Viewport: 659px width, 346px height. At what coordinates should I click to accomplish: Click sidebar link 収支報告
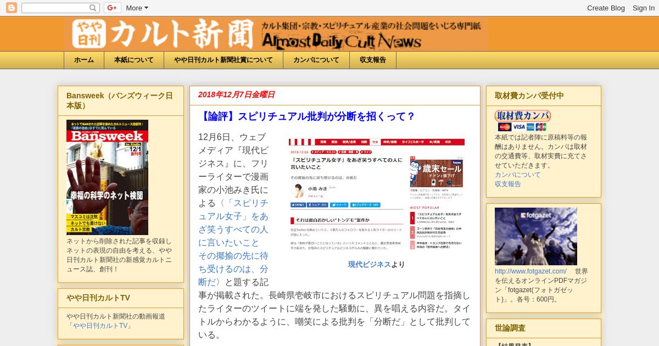(508, 184)
